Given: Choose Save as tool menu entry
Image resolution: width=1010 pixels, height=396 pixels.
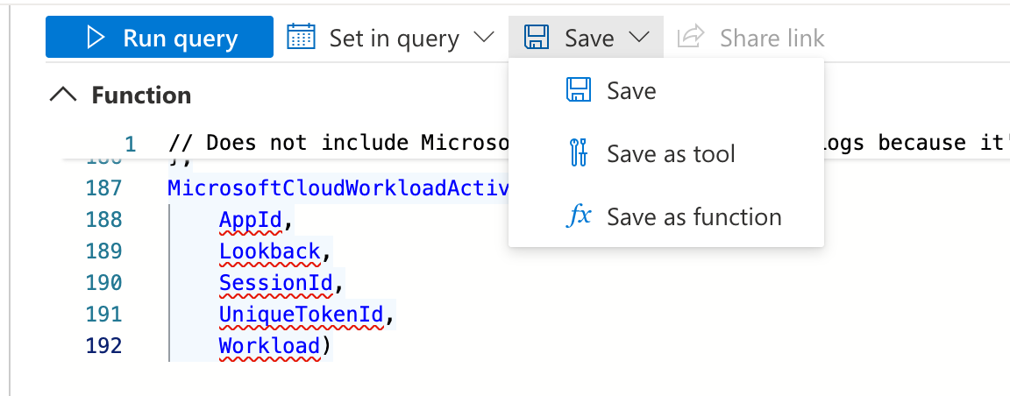Looking at the screenshot, I should tap(671, 154).
